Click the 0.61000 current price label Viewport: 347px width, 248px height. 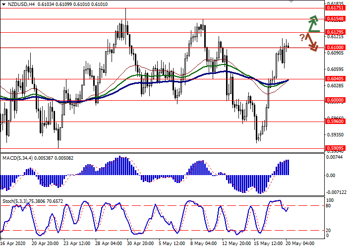tap(335, 48)
